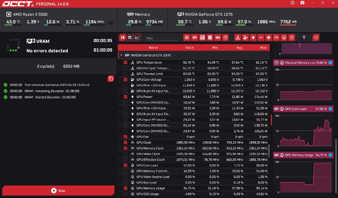
Task: Click the temperature sensor filter icon
Action: click(237, 37)
